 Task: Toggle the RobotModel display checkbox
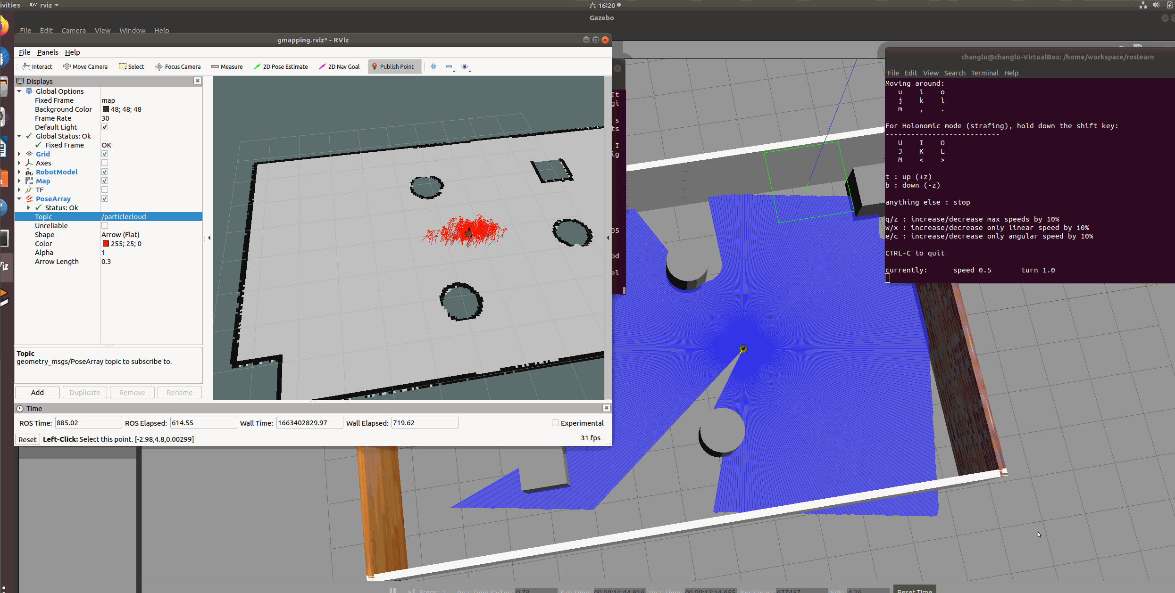[x=105, y=172]
